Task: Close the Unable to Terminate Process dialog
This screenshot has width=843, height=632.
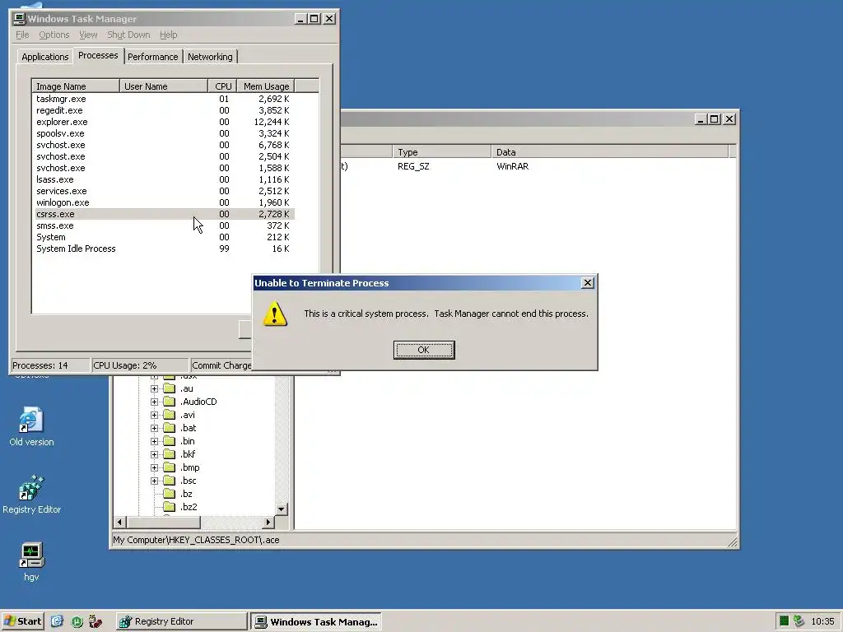Action: pos(588,283)
